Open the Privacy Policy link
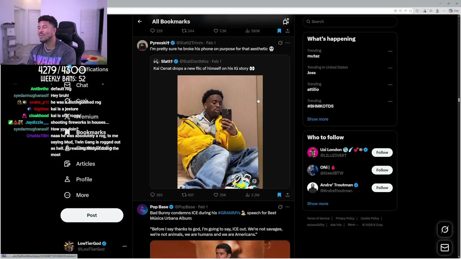461x259 pixels. click(345, 218)
